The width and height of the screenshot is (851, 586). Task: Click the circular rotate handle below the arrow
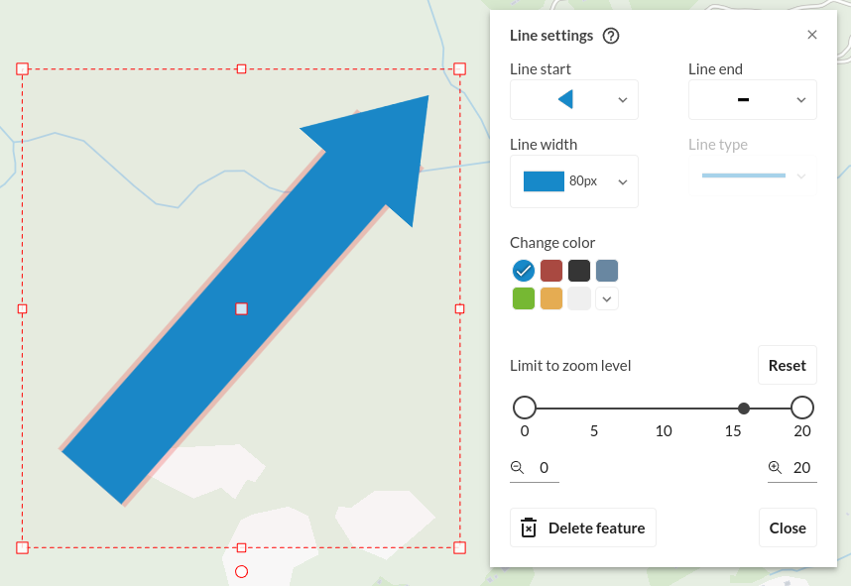[x=241, y=572]
